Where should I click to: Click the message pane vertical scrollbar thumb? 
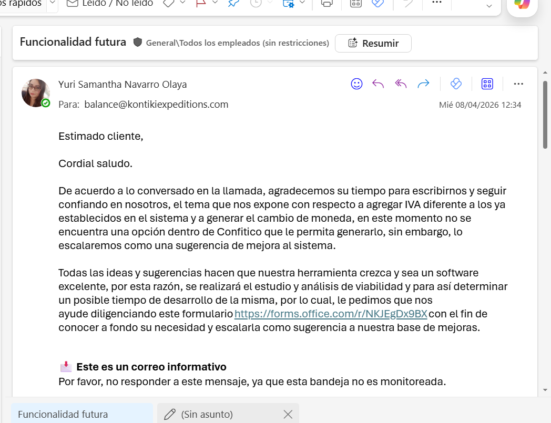coord(545,115)
